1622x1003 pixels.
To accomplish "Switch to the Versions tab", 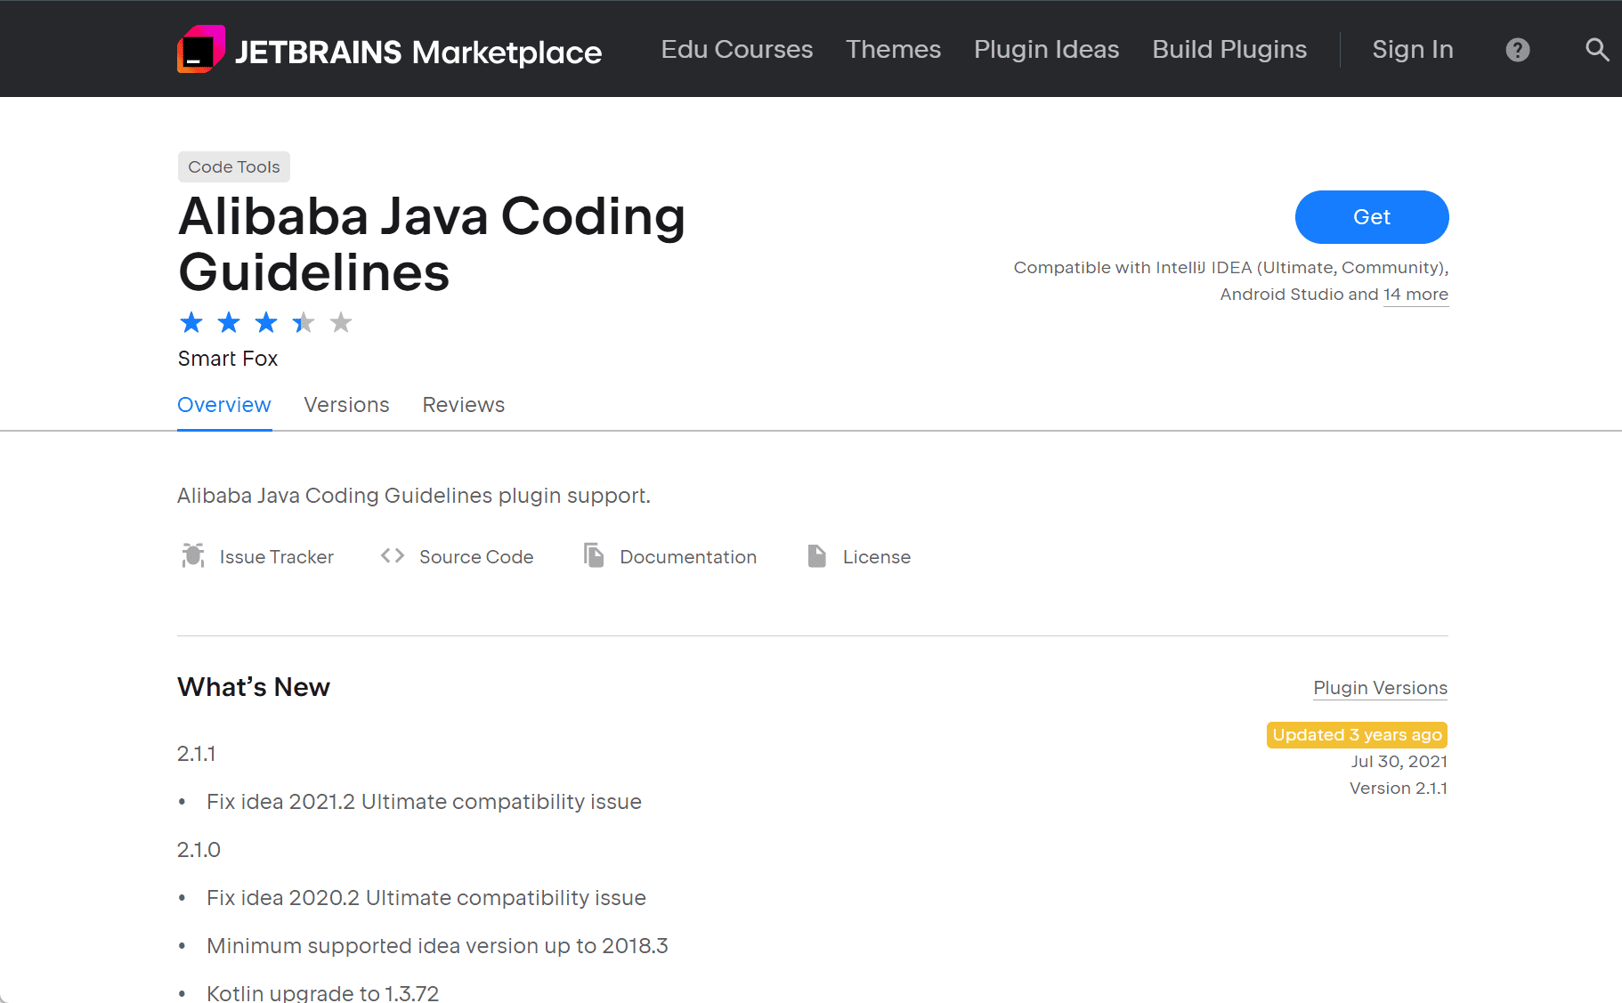I will (x=346, y=405).
